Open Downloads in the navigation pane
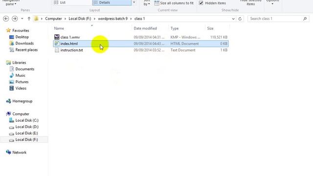The image size is (313, 176). (24, 44)
